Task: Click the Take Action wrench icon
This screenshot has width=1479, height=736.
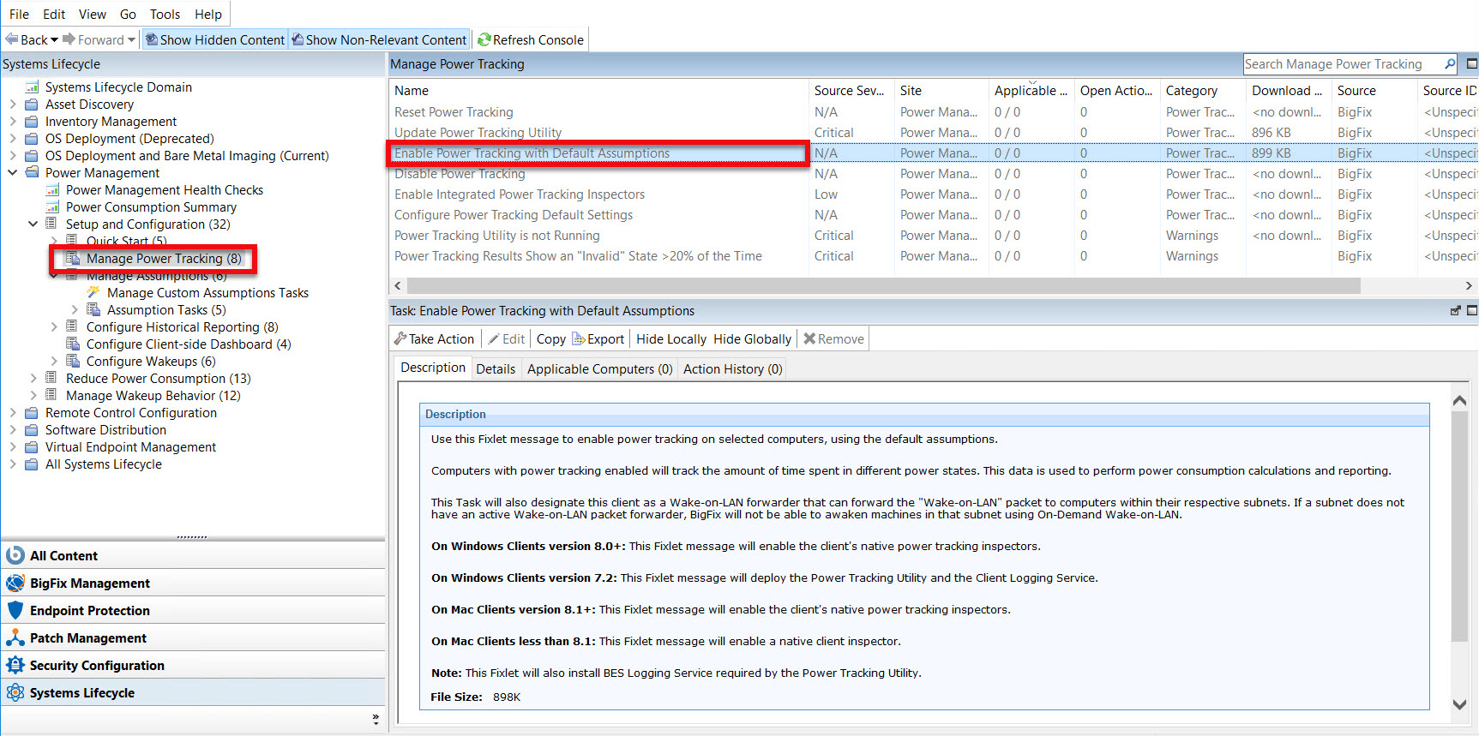Action: (x=400, y=339)
